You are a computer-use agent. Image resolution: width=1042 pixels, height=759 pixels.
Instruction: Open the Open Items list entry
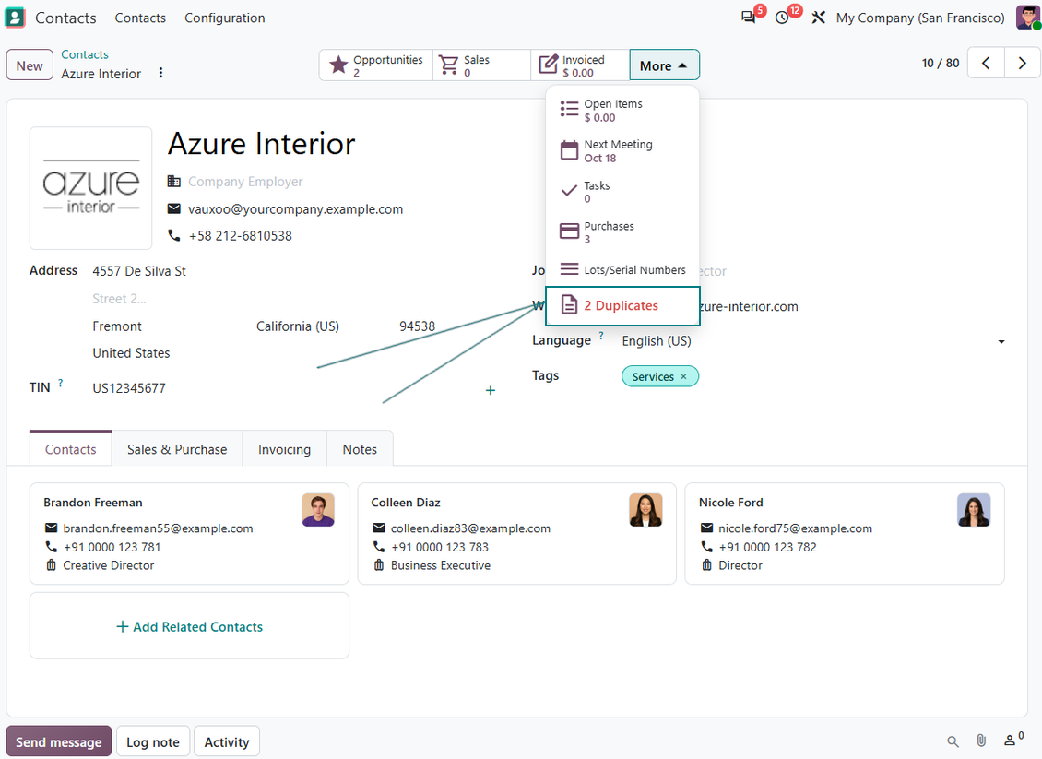point(622,111)
